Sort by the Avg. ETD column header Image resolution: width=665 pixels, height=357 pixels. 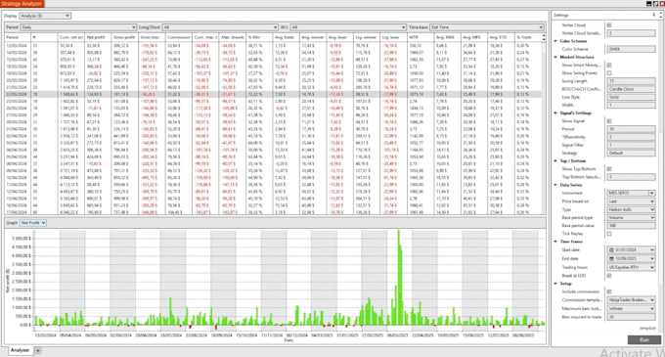point(501,37)
